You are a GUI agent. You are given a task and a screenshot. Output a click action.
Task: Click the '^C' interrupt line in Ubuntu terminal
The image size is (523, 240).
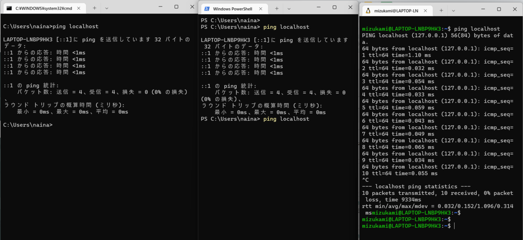[366, 180]
